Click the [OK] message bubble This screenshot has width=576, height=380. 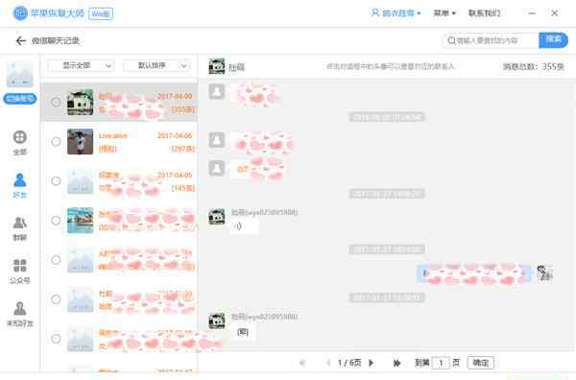coord(243,332)
